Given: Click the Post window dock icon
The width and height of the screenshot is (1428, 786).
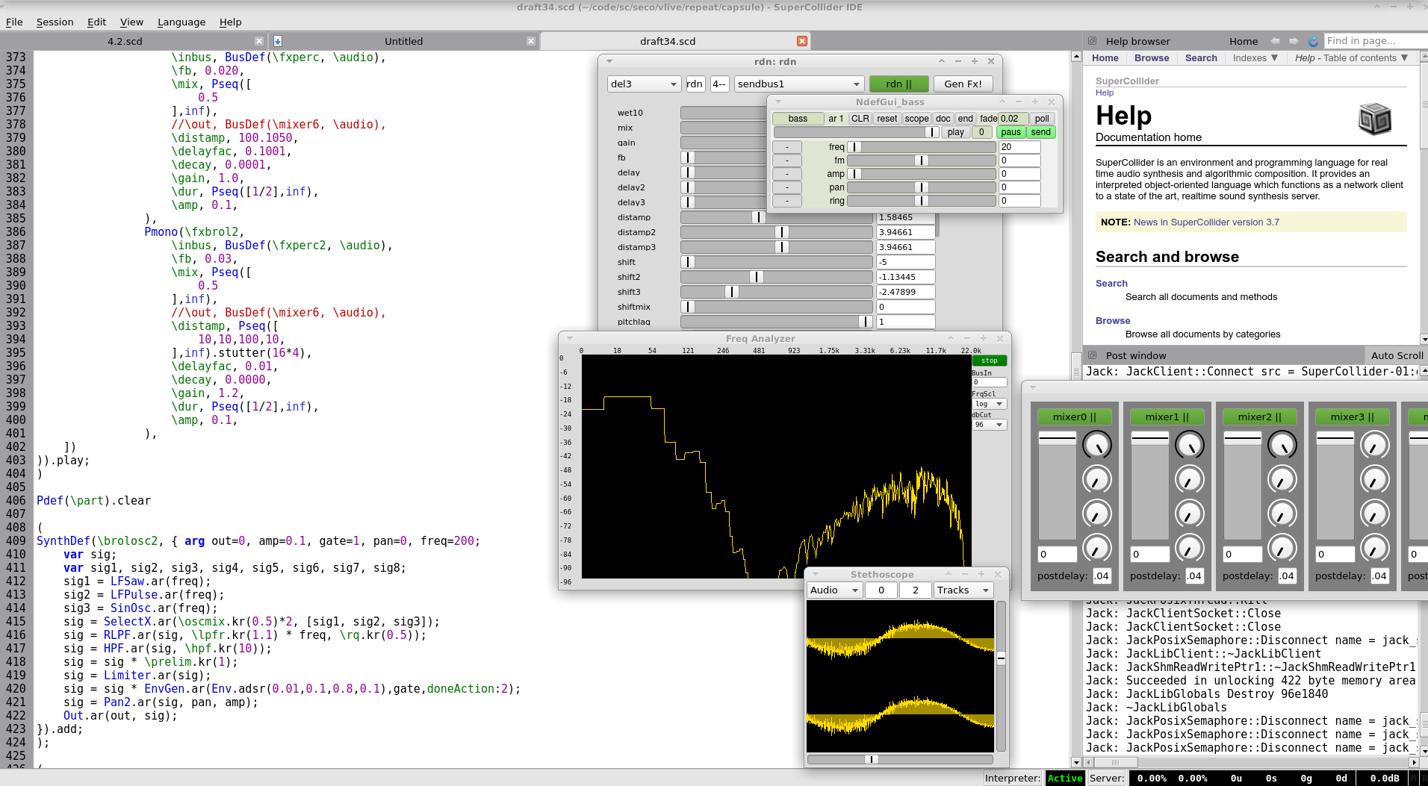Looking at the screenshot, I should pos(1092,355).
